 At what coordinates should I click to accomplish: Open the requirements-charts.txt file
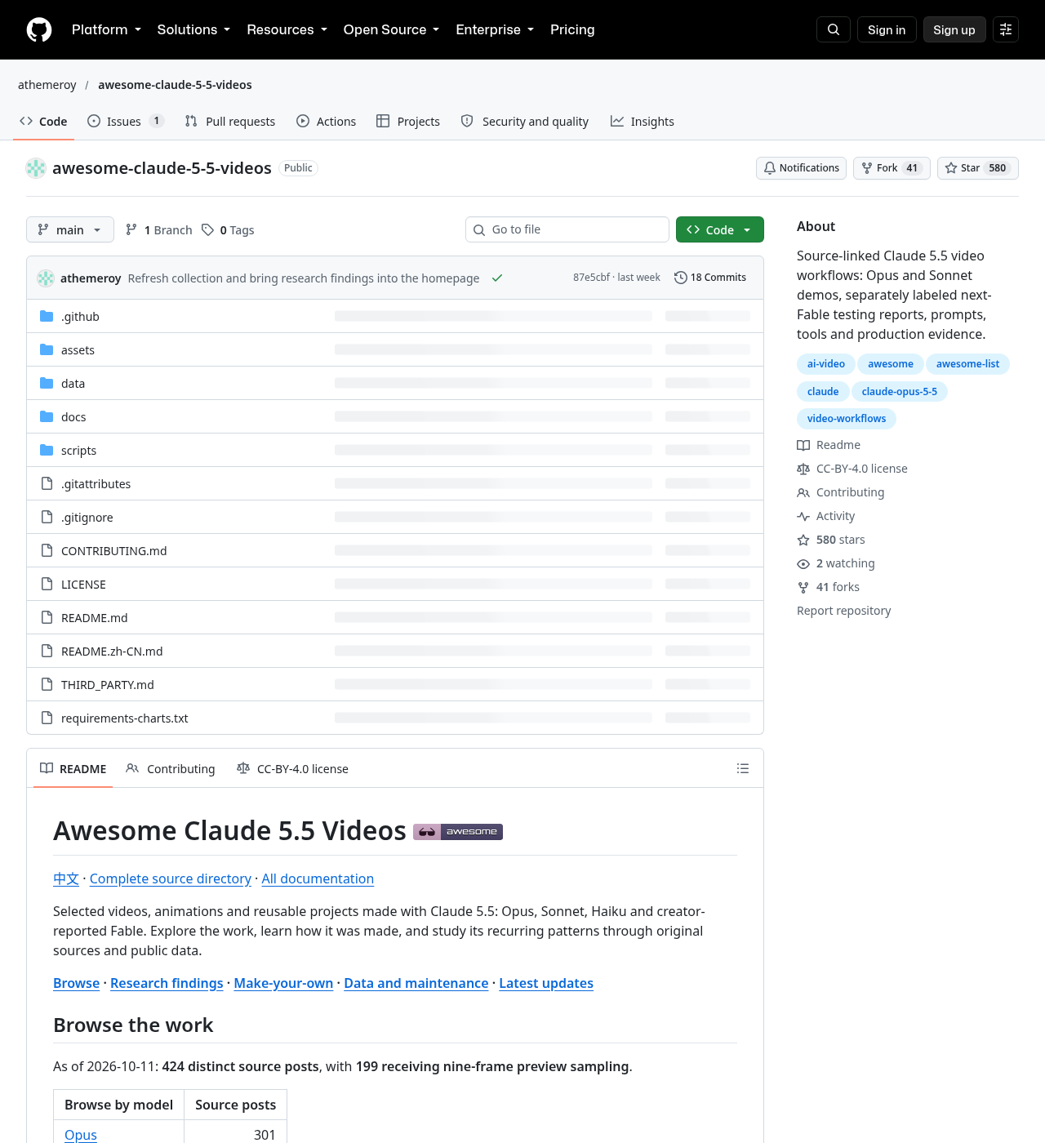click(x=125, y=718)
